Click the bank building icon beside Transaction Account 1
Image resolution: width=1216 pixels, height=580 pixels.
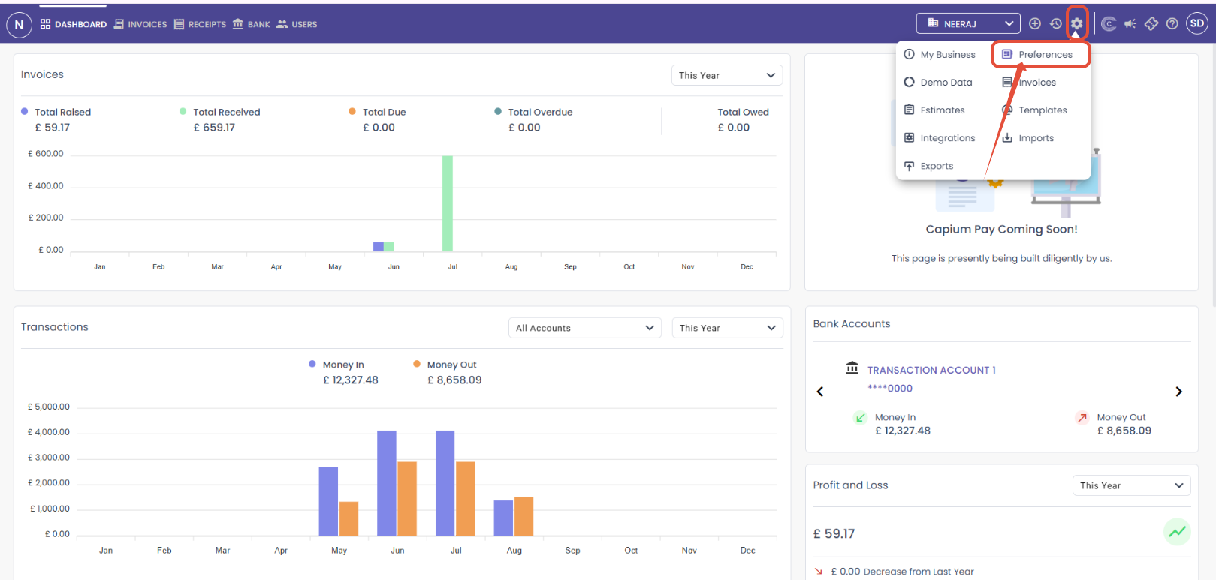[852, 368]
